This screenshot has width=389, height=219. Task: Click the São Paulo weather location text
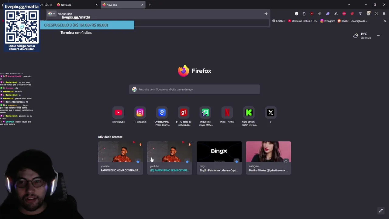(x=366, y=38)
